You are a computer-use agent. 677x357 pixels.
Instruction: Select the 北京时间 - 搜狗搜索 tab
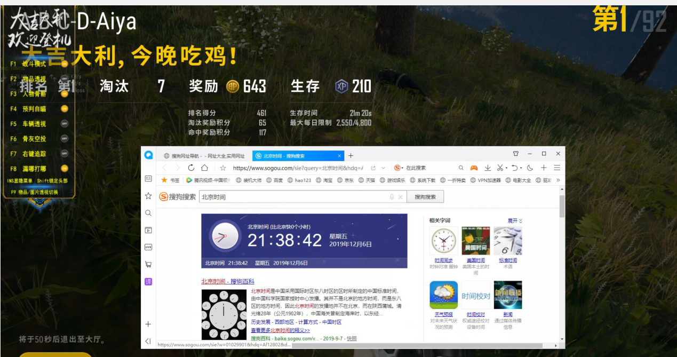pyautogui.click(x=298, y=156)
